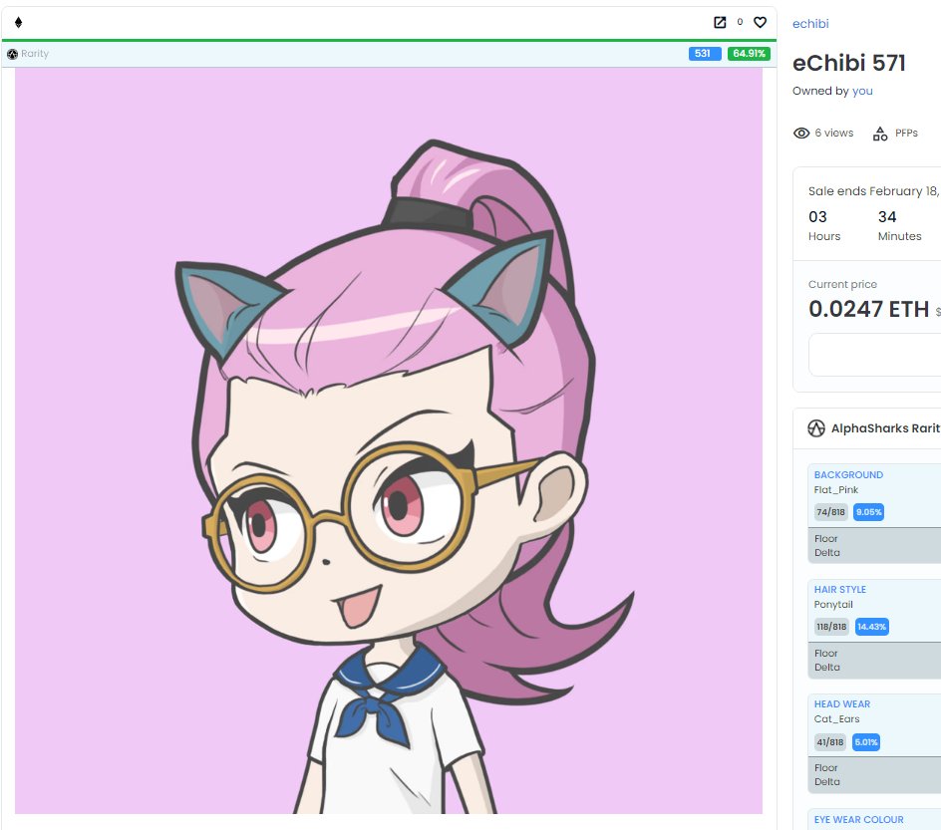
Task: Click the HEAD WEAR trait heading
Action: click(x=841, y=703)
